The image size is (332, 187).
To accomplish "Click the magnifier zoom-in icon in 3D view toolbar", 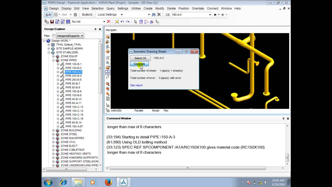I will point(108,63).
